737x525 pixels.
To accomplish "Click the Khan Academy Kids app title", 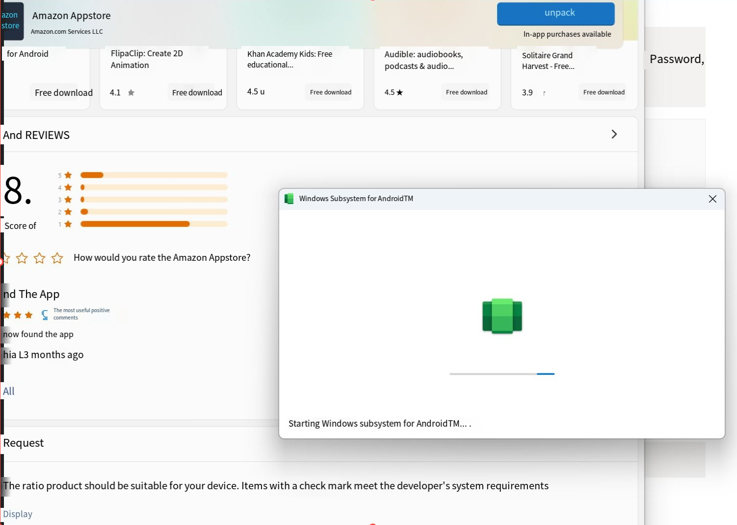I will [x=290, y=59].
